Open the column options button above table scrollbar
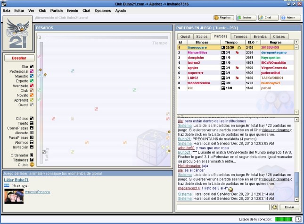The width and height of the screenshot is (304, 224). pyautogui.click(x=296, y=42)
